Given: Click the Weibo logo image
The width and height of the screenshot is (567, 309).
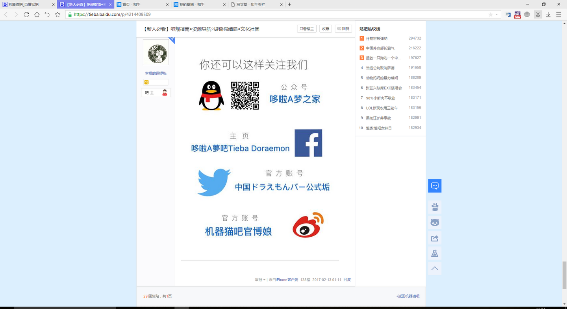Looking at the screenshot, I should pos(308,225).
